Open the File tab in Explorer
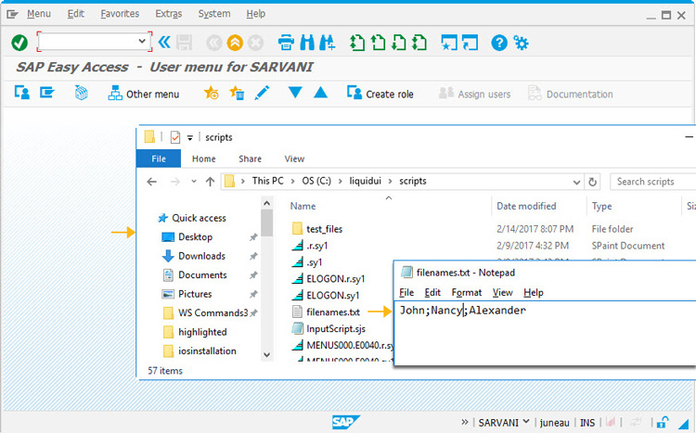 (x=159, y=159)
